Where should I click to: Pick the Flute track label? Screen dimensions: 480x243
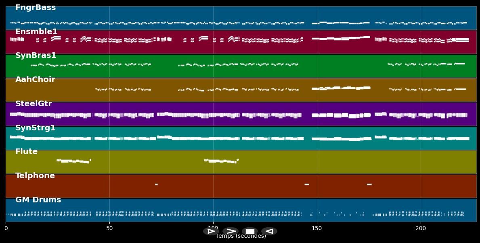26,152
